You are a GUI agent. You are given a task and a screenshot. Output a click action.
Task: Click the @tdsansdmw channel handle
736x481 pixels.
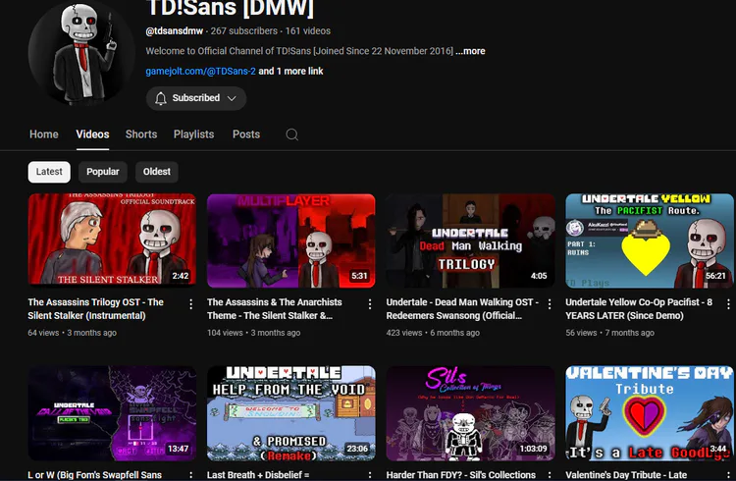tap(174, 31)
